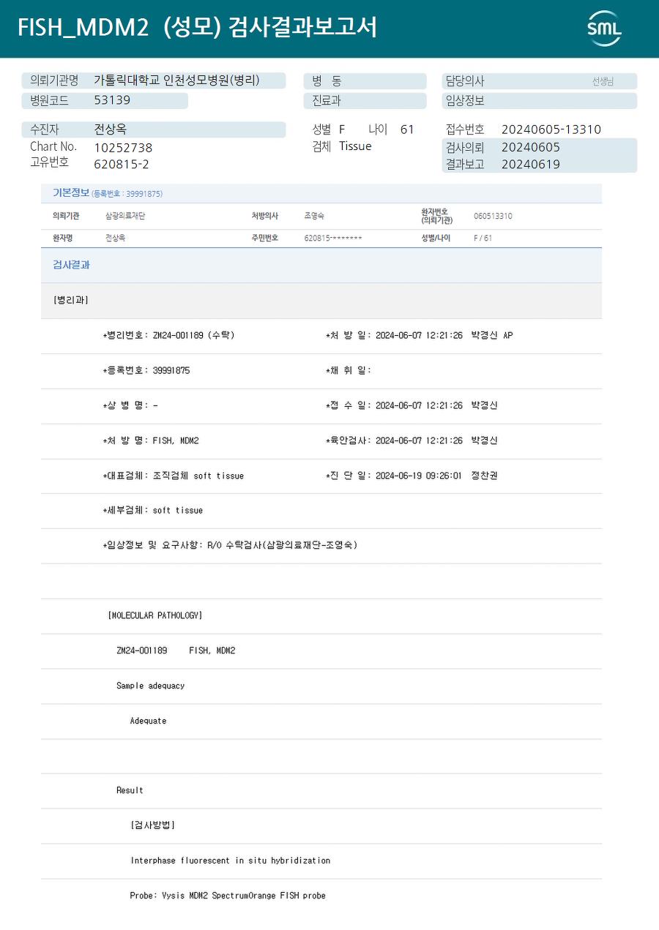The image size is (659, 930).
Task: Select 검사의뢰 date 20240605
Action: pyautogui.click(x=531, y=147)
